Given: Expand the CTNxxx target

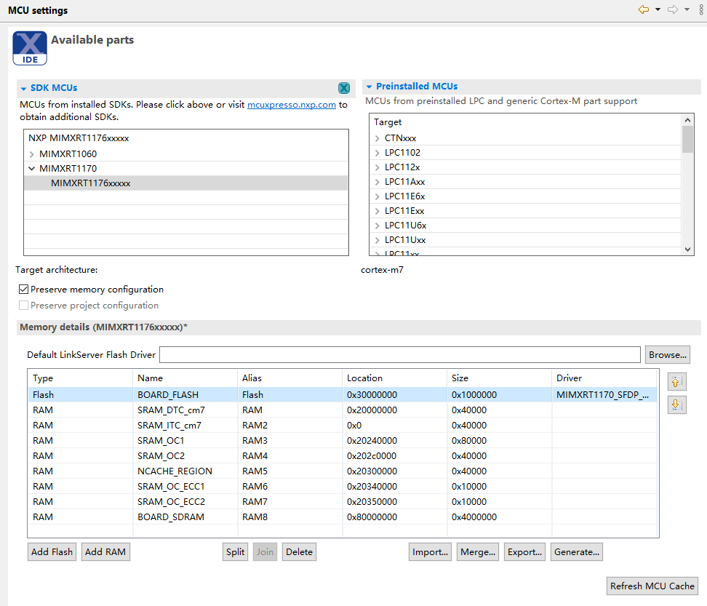Looking at the screenshot, I should [x=377, y=138].
